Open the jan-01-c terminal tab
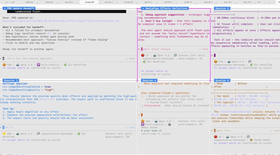Image resolution: width=280 pixels, height=155 pixels. click(x=148, y=2)
